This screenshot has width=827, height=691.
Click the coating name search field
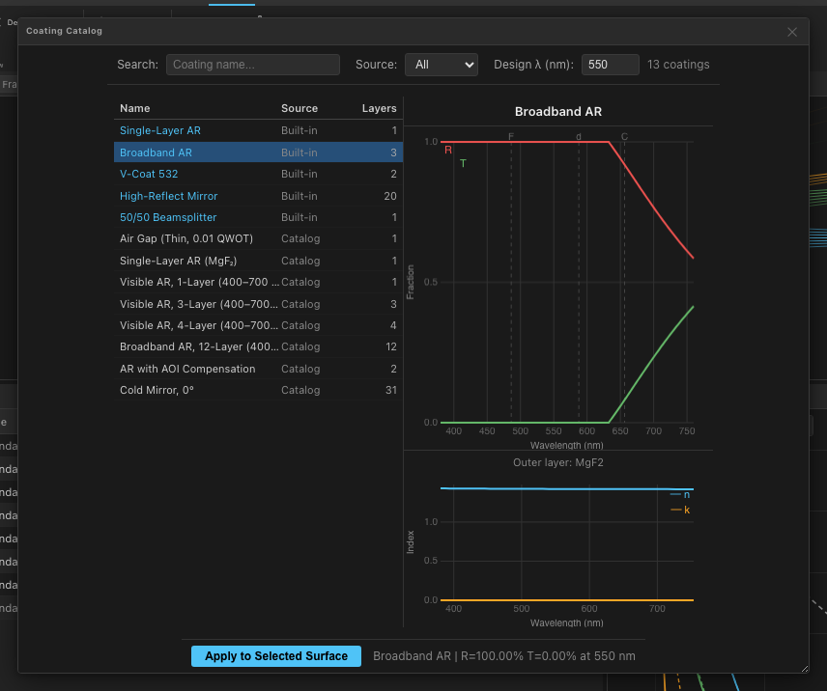[252, 65]
